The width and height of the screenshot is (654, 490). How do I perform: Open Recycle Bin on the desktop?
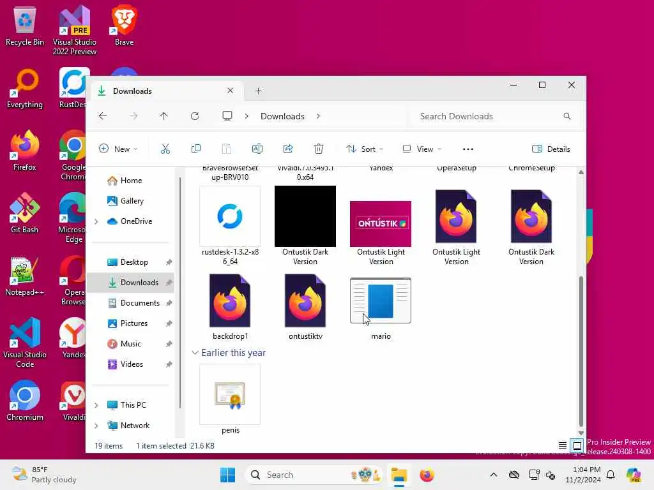pyautogui.click(x=25, y=26)
